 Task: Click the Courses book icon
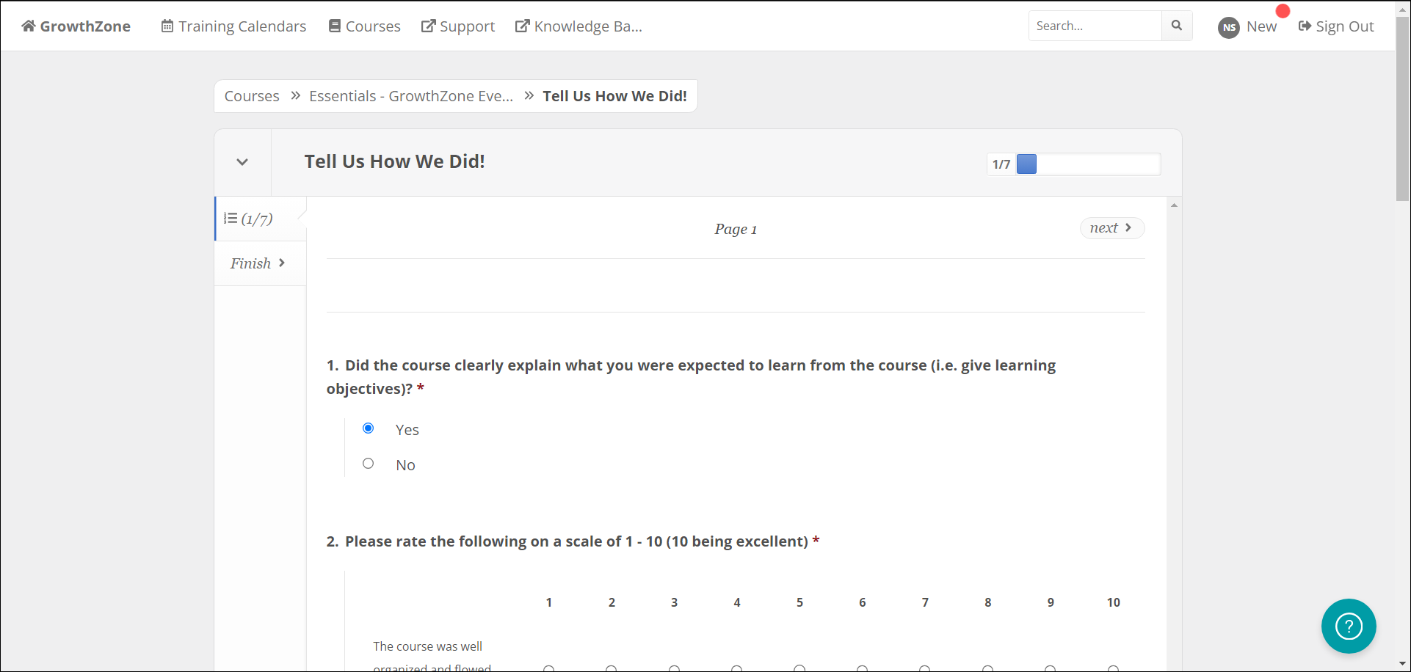click(335, 26)
